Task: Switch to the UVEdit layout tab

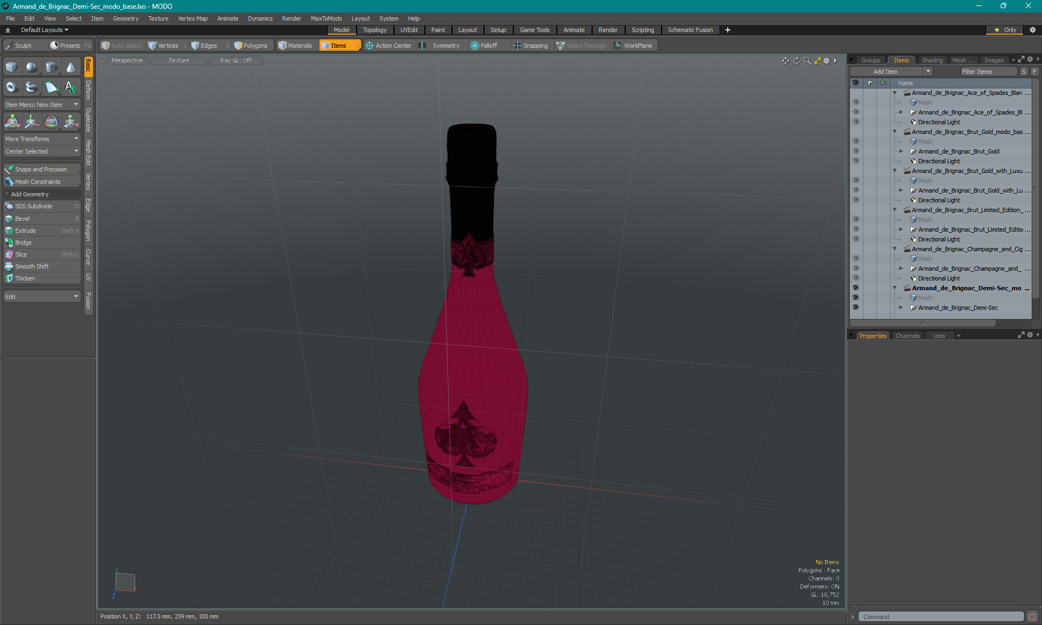Action: pyautogui.click(x=409, y=30)
